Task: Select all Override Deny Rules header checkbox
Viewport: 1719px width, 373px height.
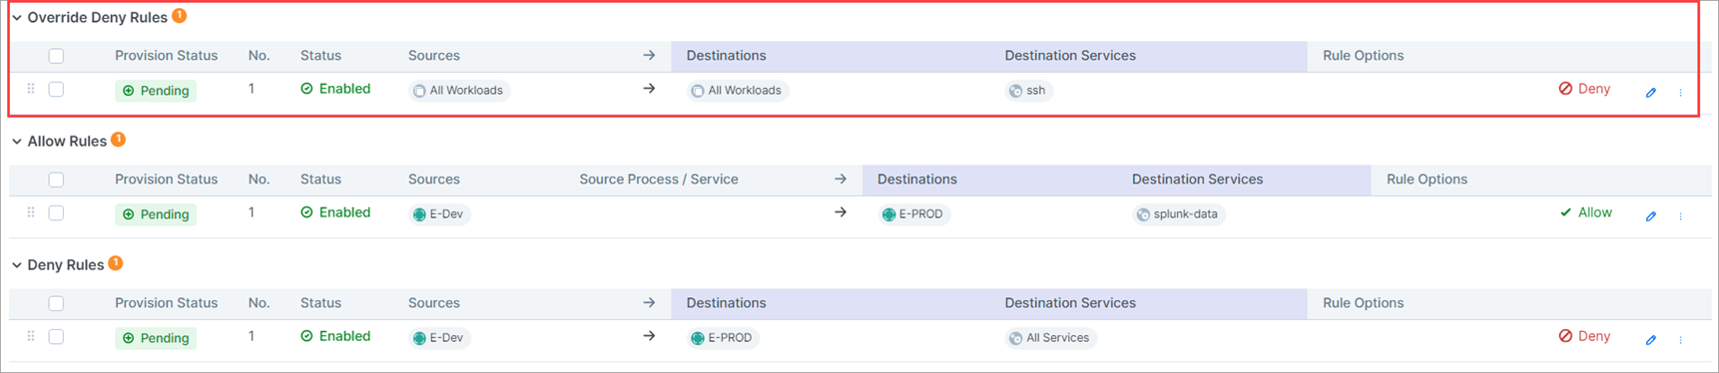Action: pyautogui.click(x=56, y=56)
